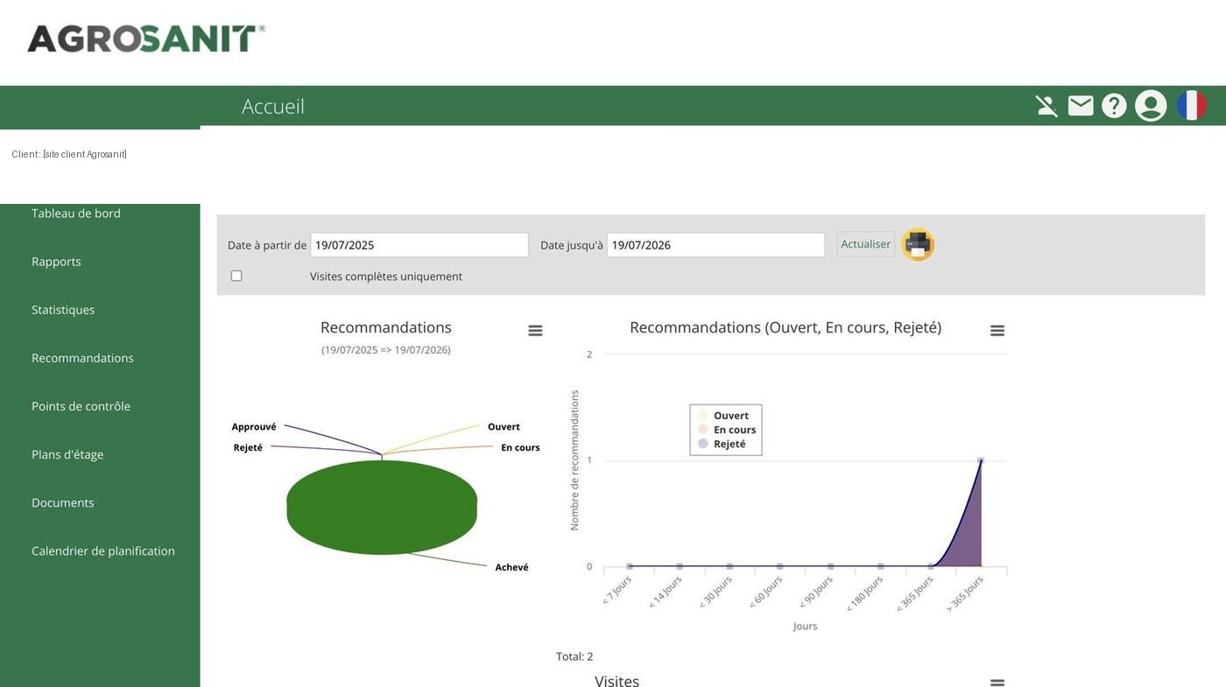The image size is (1226, 687).
Task: Click the Accueil page title
Action: (273, 106)
